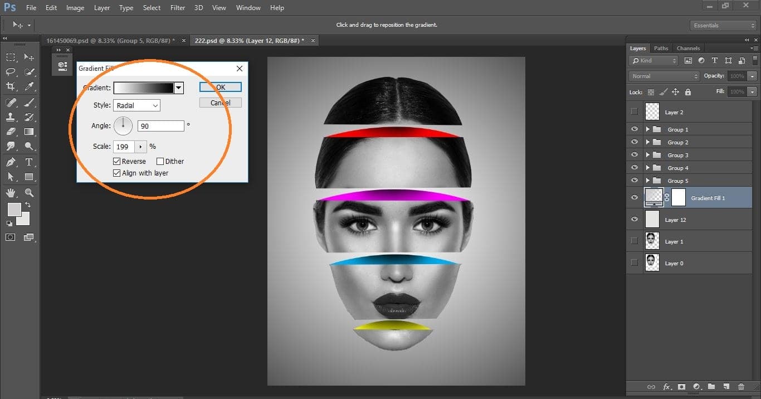Enable the Dither checkbox

click(x=160, y=161)
